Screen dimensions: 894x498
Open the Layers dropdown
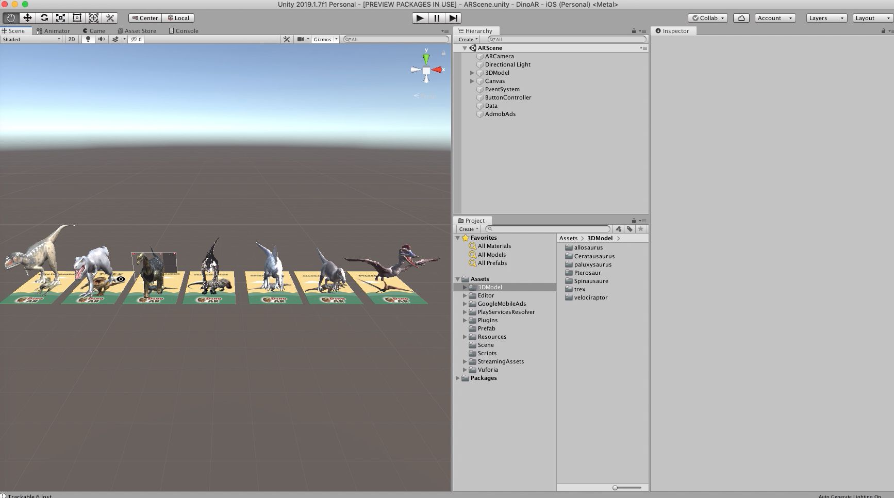tap(826, 18)
